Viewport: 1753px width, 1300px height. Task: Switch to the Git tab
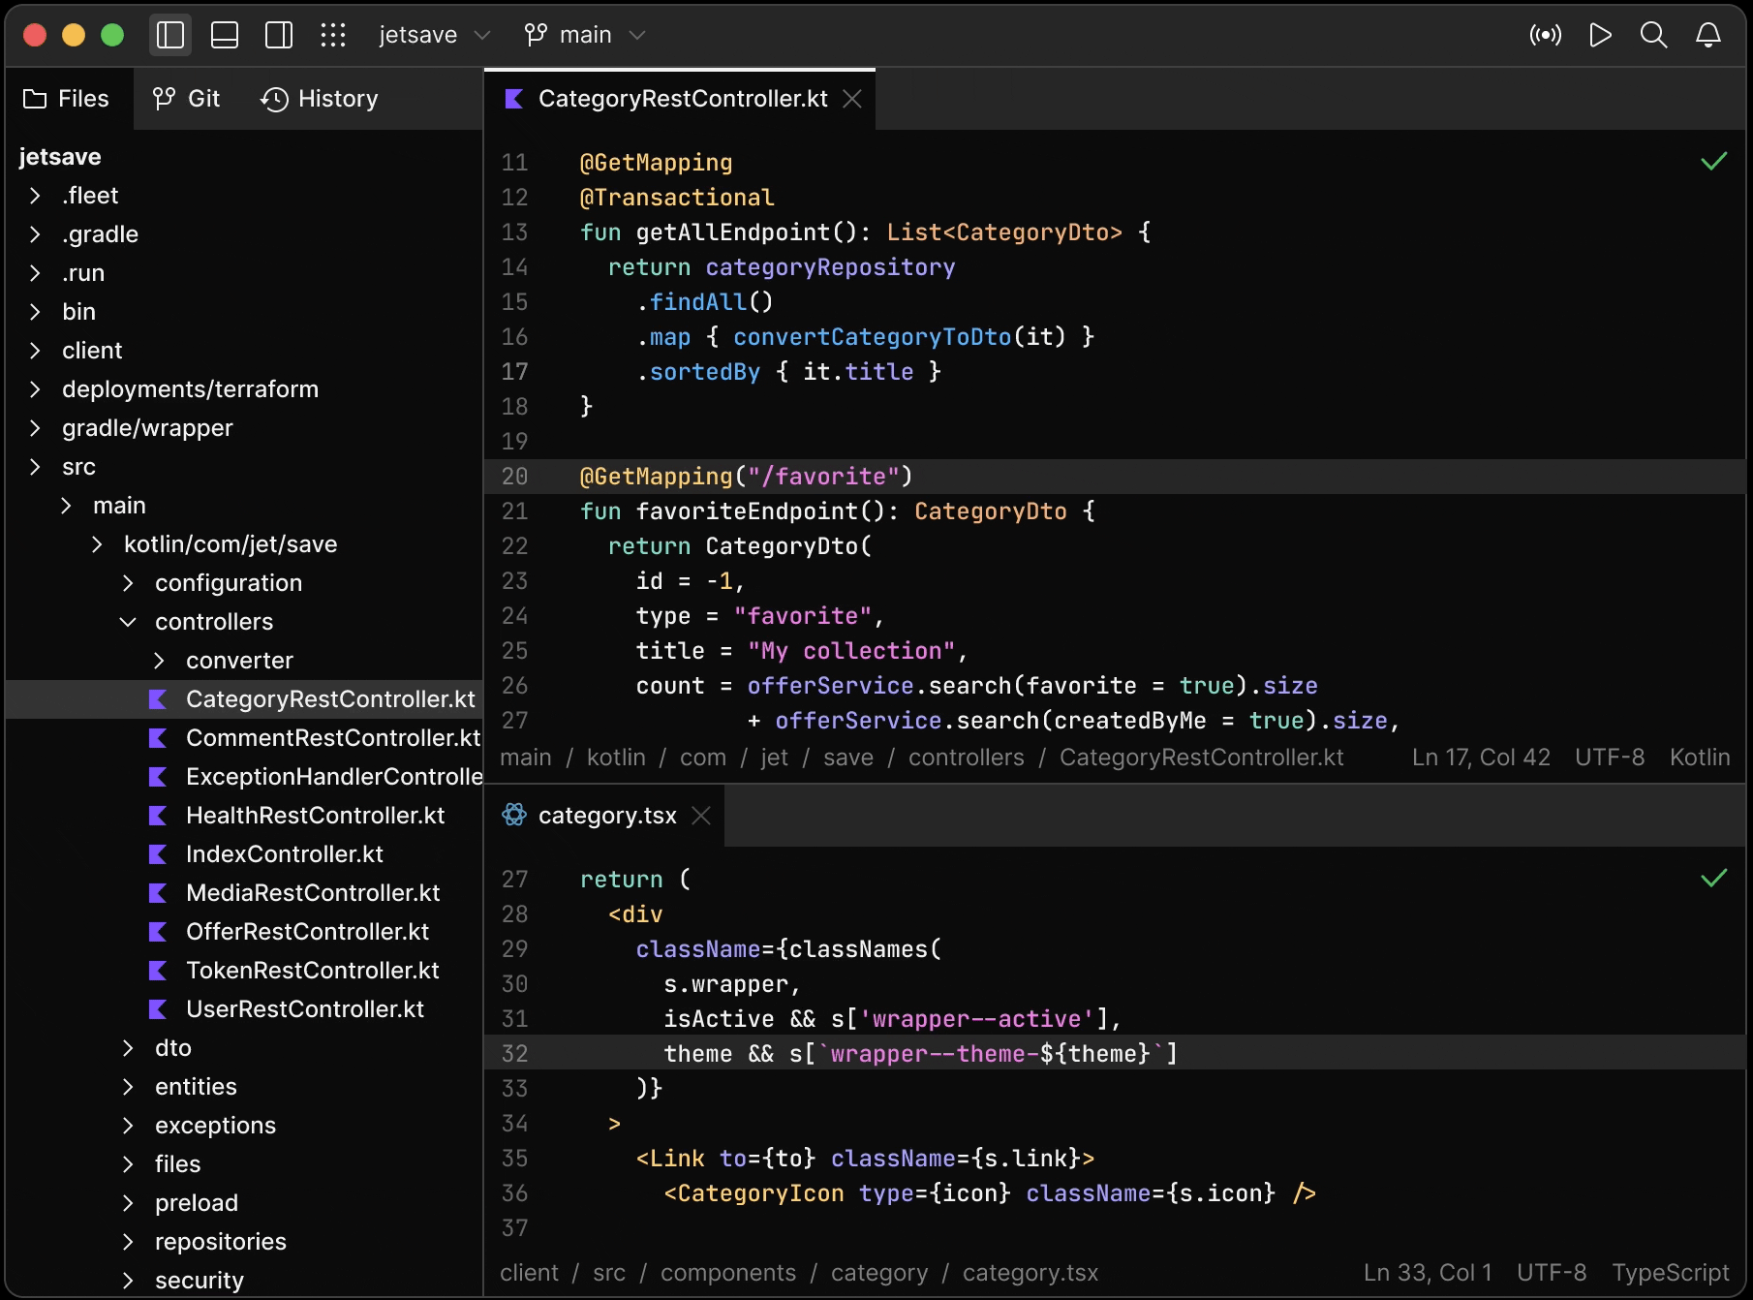coord(187,99)
